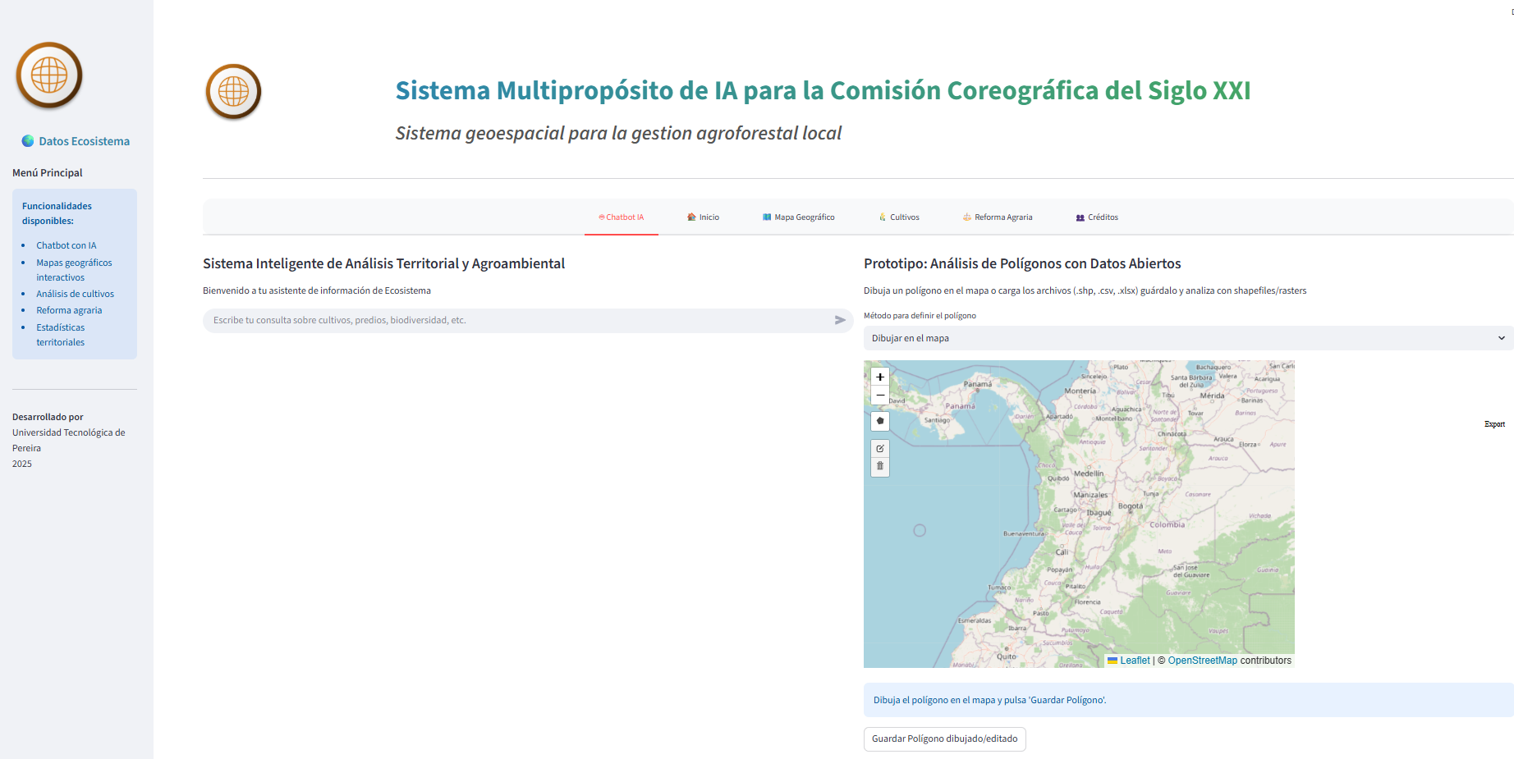Zoom out on the map with the minus icon
1514x759 pixels.
coord(879,395)
